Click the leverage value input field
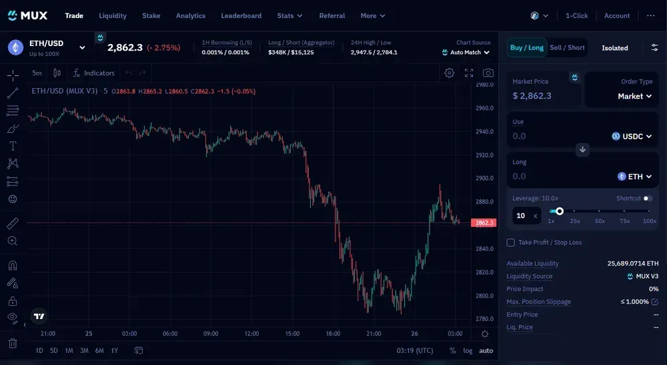The width and height of the screenshot is (667, 365). pos(526,216)
